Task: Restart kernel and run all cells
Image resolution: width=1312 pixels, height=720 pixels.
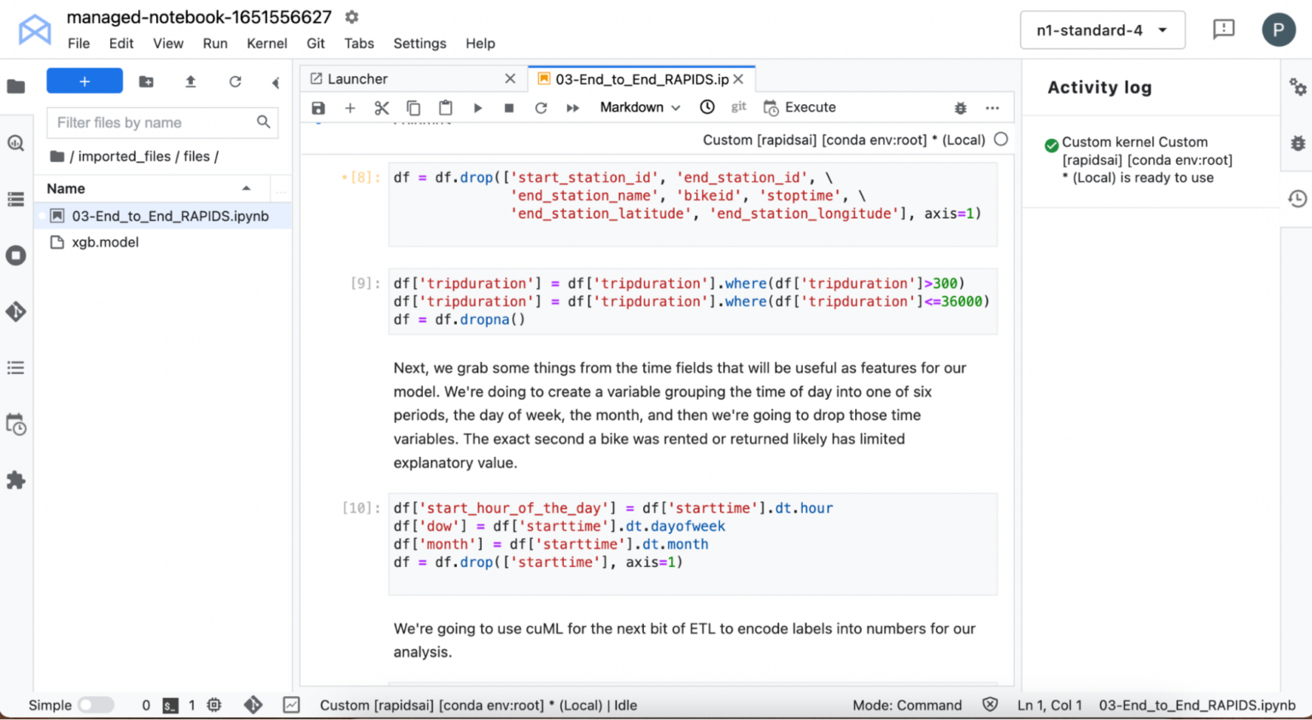Action: pyautogui.click(x=572, y=108)
